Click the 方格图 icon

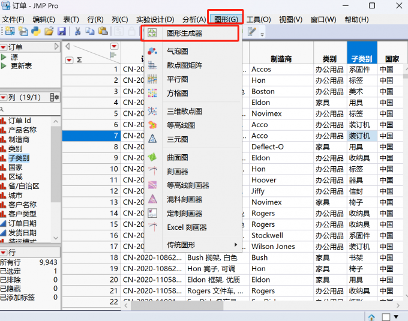point(152,93)
